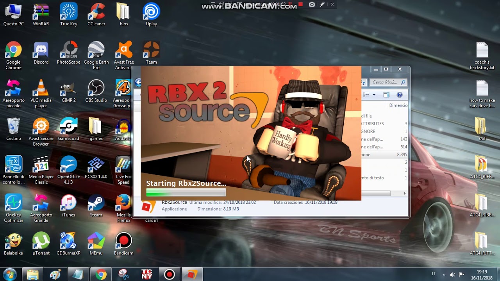Open the volume control in tray
Viewport: 500px width, 281px height.
click(453, 274)
